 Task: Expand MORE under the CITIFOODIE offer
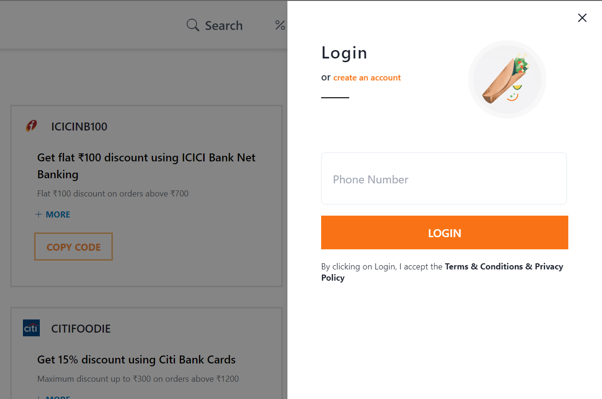tap(53, 397)
